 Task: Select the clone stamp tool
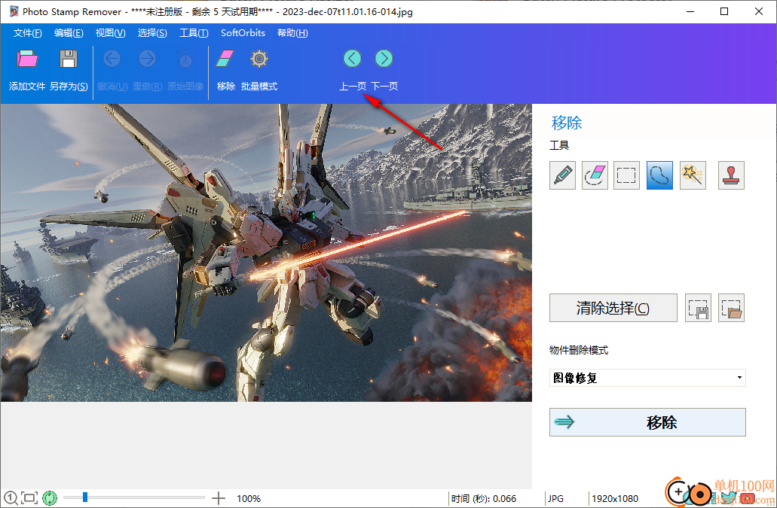click(x=732, y=175)
